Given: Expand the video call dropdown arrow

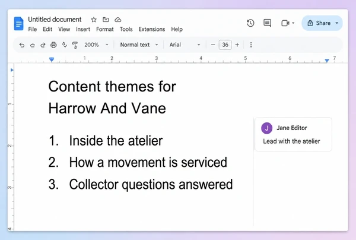Looking at the screenshot, I should point(293,23).
